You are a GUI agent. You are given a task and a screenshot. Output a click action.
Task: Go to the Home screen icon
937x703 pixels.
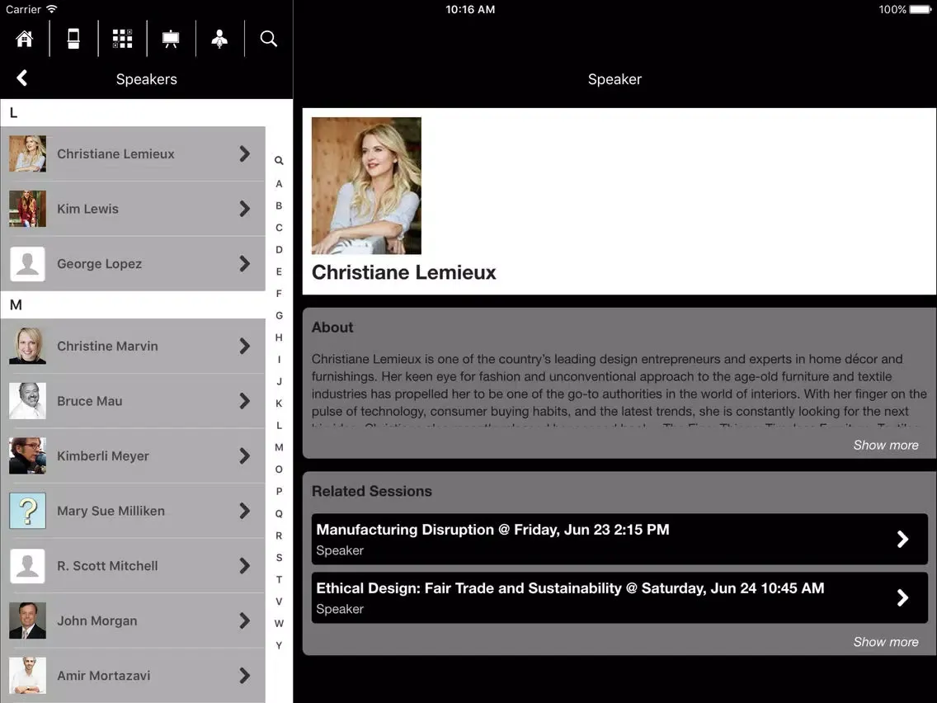25,39
